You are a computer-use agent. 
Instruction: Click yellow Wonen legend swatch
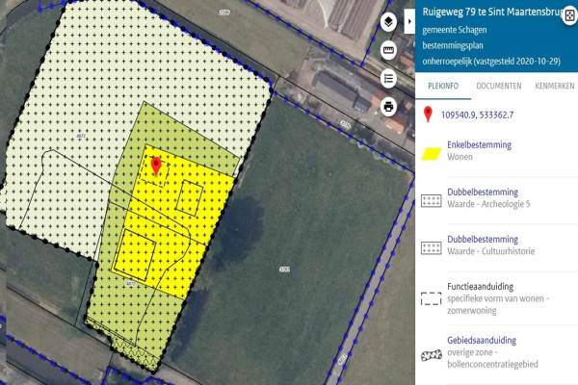[432, 154]
